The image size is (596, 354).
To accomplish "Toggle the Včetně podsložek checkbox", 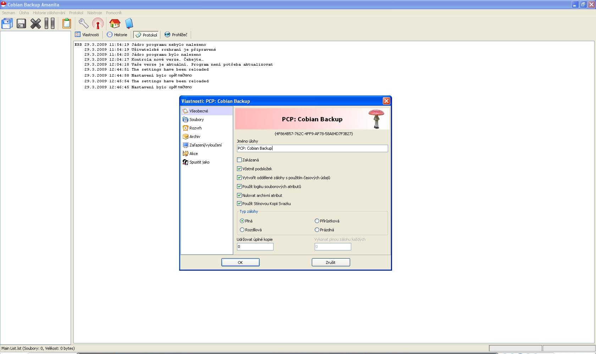I will click(x=239, y=169).
